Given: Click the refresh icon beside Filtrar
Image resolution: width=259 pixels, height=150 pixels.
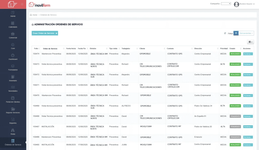Looking at the screenshot, I should tap(225, 33).
